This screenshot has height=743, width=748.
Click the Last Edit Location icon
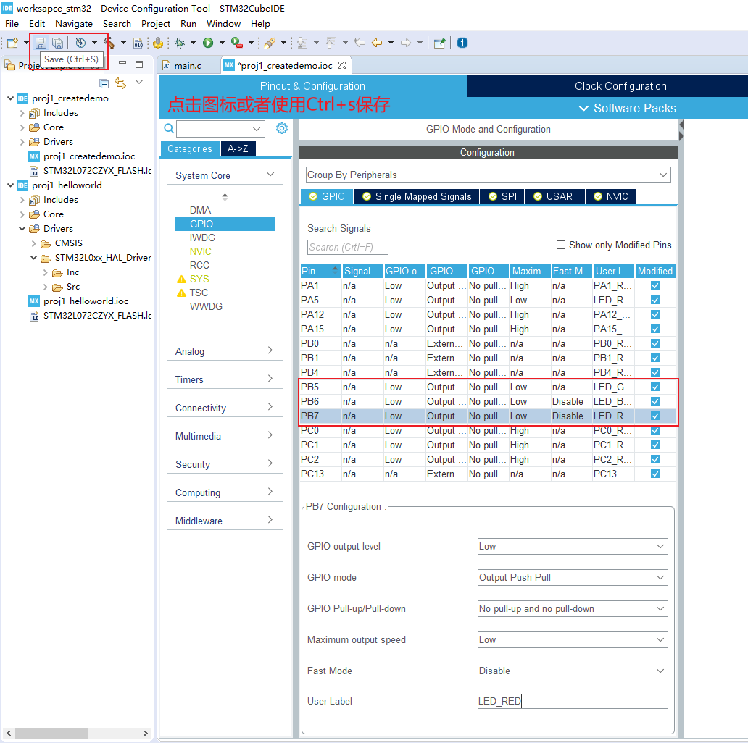(360, 43)
